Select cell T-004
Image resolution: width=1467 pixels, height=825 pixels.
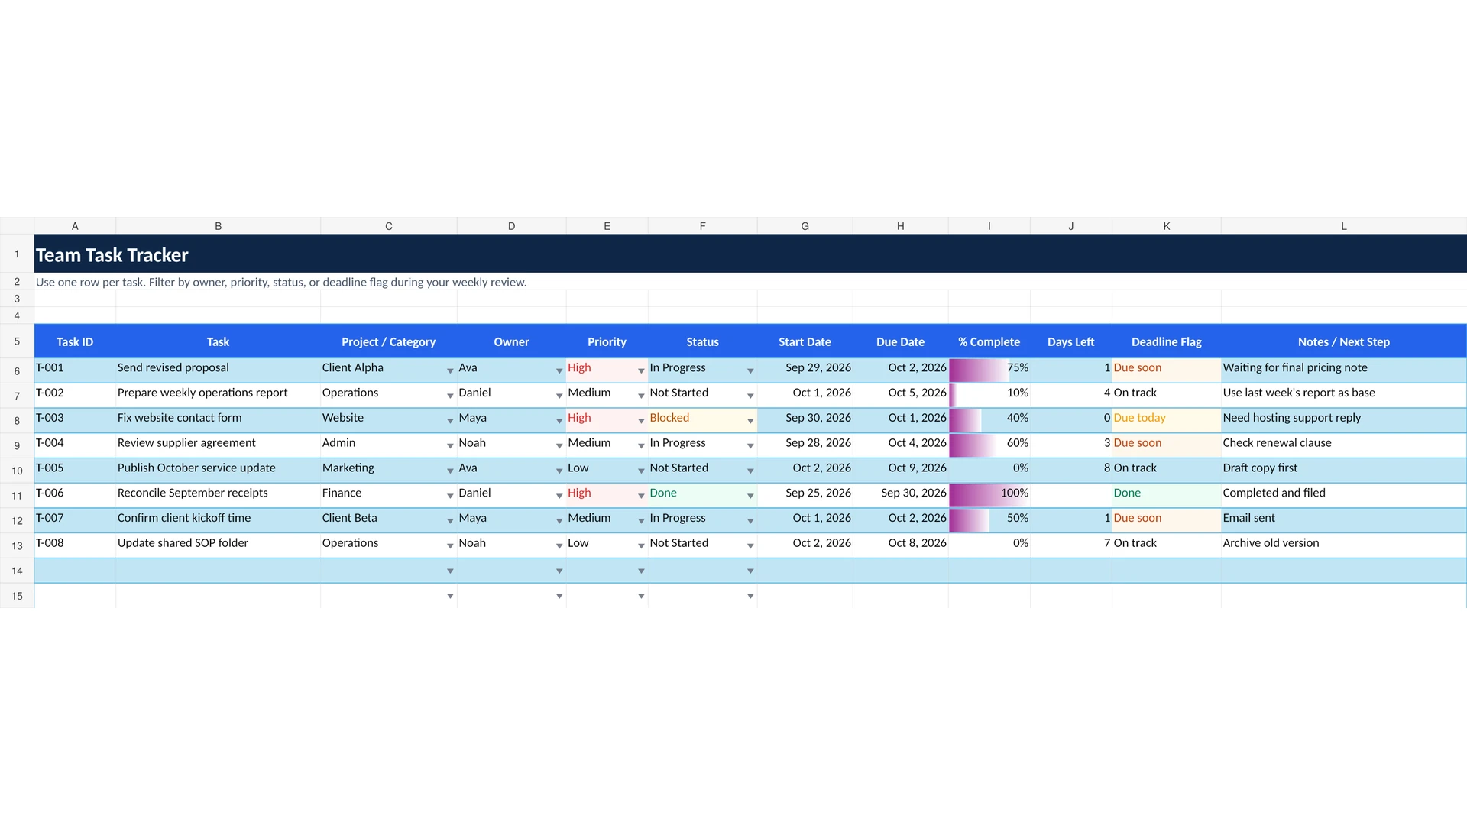pyautogui.click(x=75, y=445)
